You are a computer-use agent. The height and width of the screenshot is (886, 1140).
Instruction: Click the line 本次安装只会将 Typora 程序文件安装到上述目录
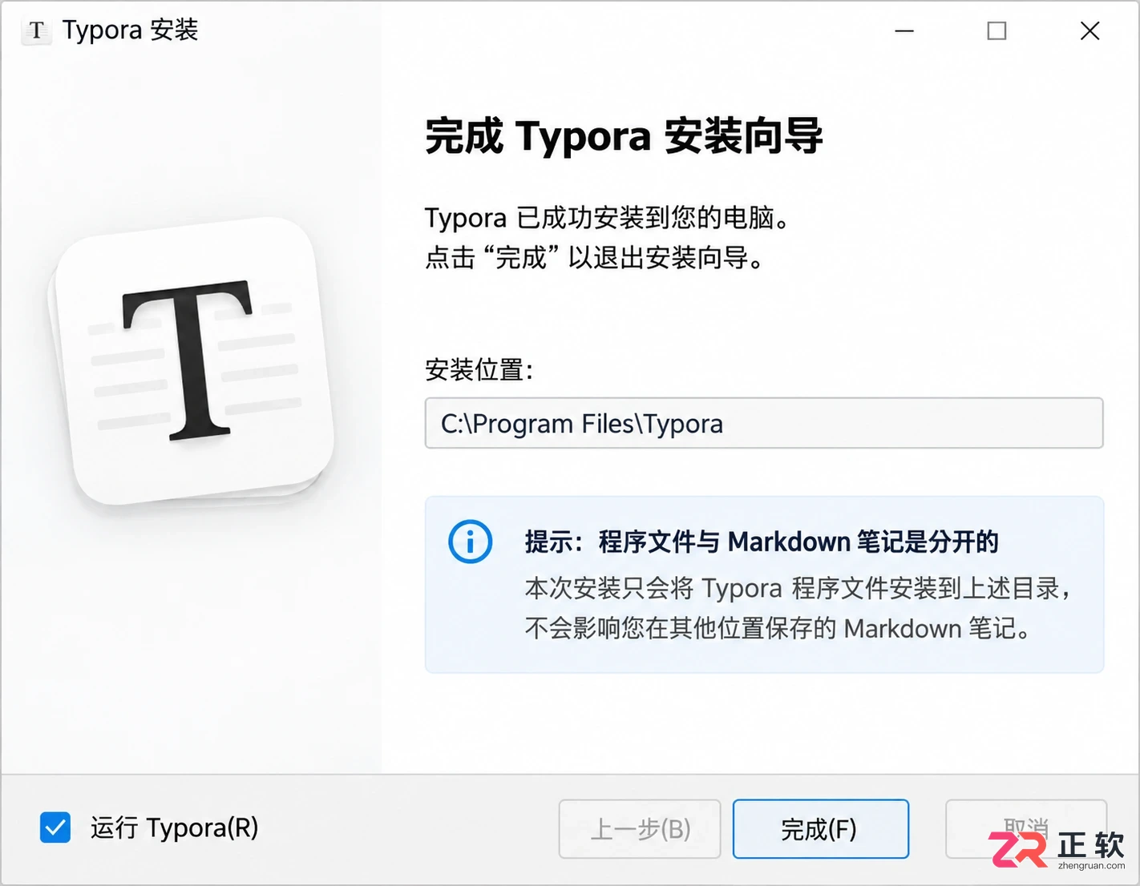(798, 589)
